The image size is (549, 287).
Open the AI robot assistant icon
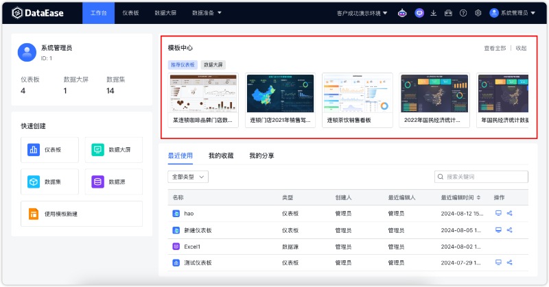402,13
